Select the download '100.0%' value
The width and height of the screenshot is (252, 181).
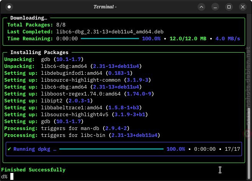(x=151, y=39)
